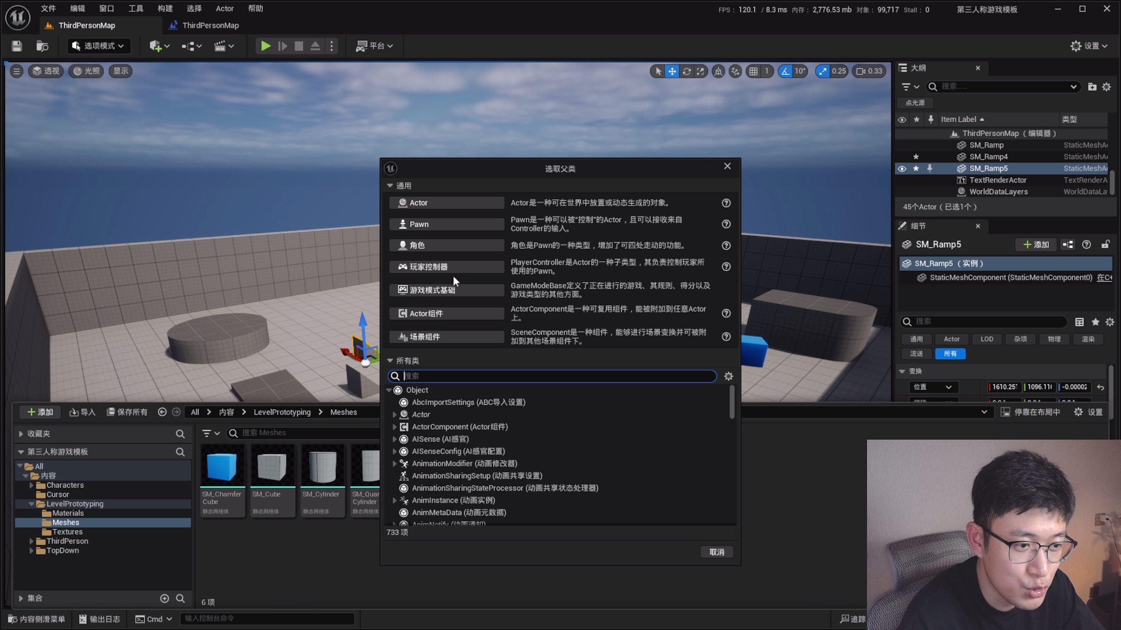Open the 工具 menu
This screenshot has height=630, width=1121.
tap(136, 9)
